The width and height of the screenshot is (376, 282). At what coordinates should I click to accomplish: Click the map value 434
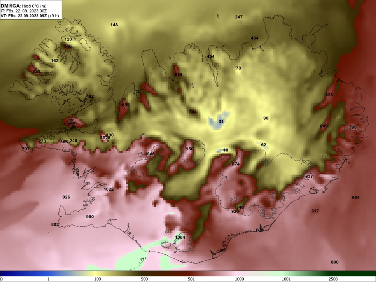[x=255, y=38]
